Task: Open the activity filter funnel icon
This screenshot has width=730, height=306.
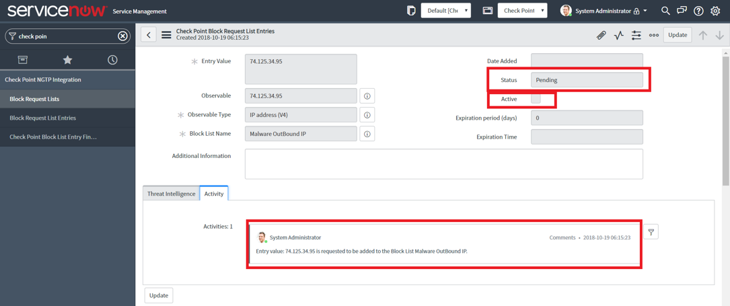Action: 651,231
